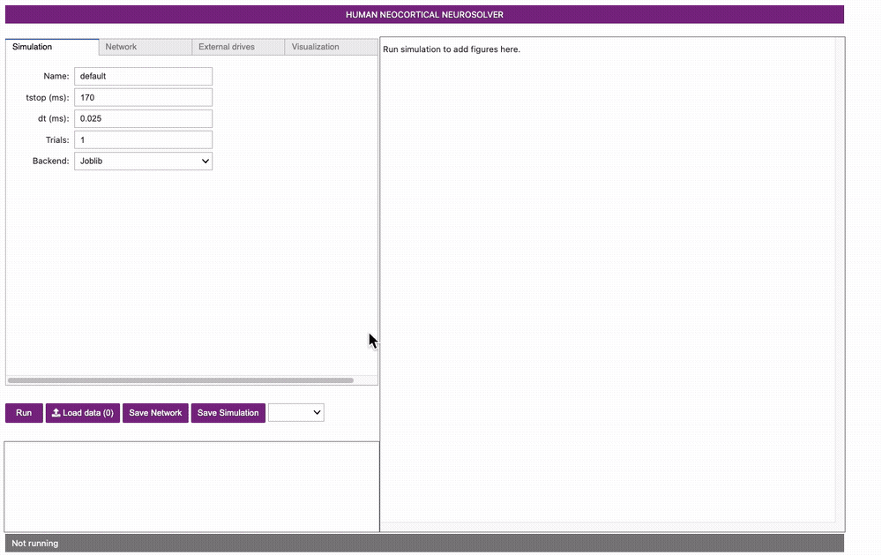The image size is (882, 556).
Task: Switch to the Network tab
Action: [x=121, y=47]
